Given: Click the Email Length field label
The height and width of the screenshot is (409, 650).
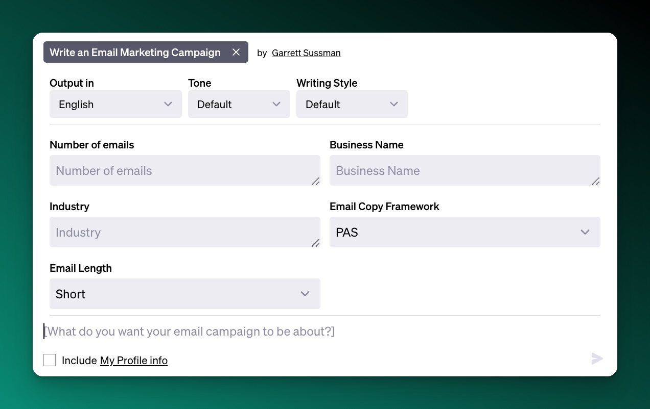Looking at the screenshot, I should [81, 268].
